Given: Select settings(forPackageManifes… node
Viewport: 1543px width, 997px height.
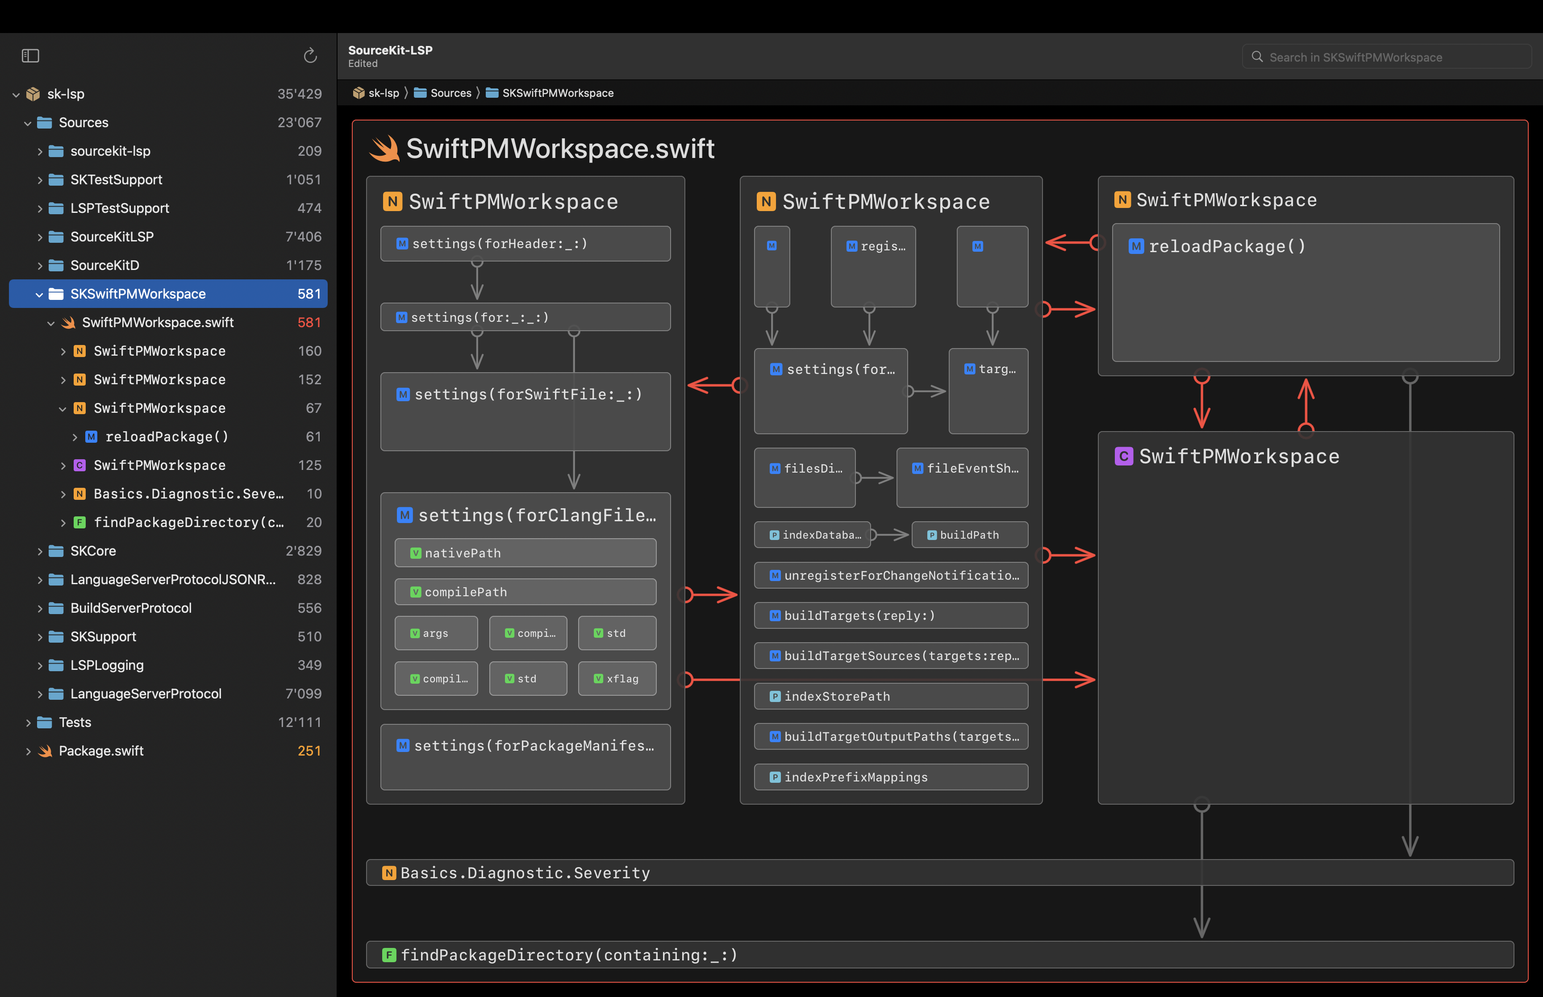Looking at the screenshot, I should [525, 757].
